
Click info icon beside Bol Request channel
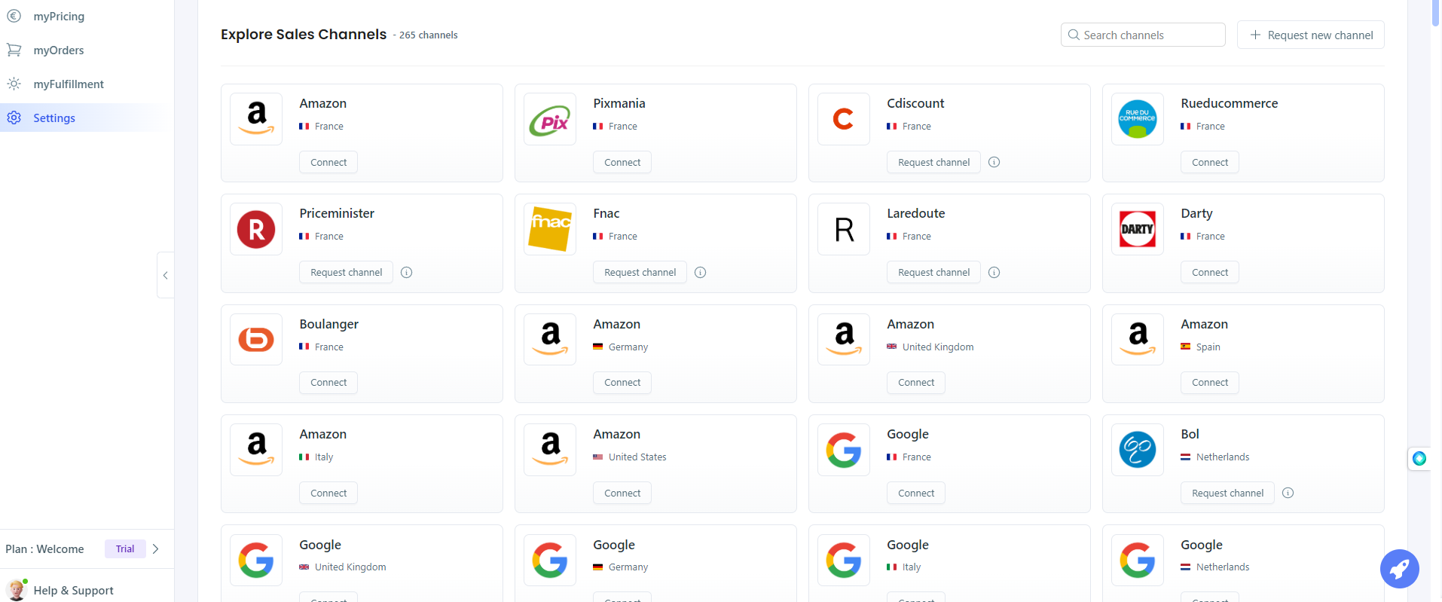[x=1288, y=493]
